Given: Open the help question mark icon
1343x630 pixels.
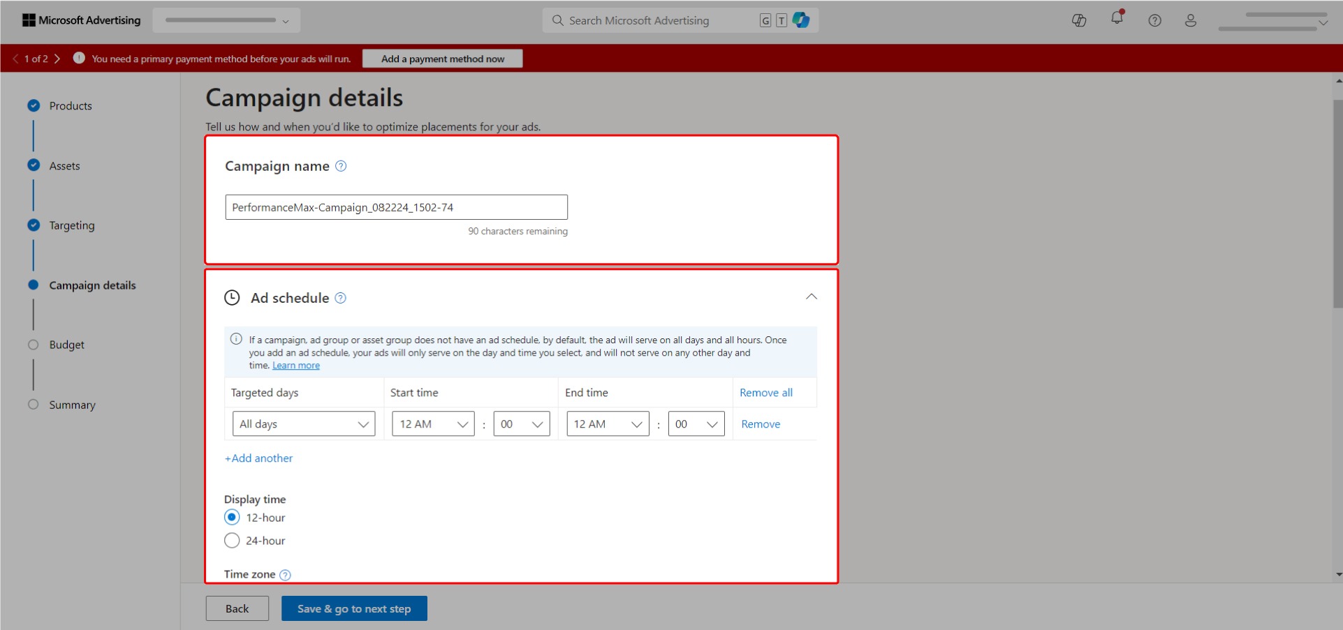Looking at the screenshot, I should click(x=1153, y=20).
